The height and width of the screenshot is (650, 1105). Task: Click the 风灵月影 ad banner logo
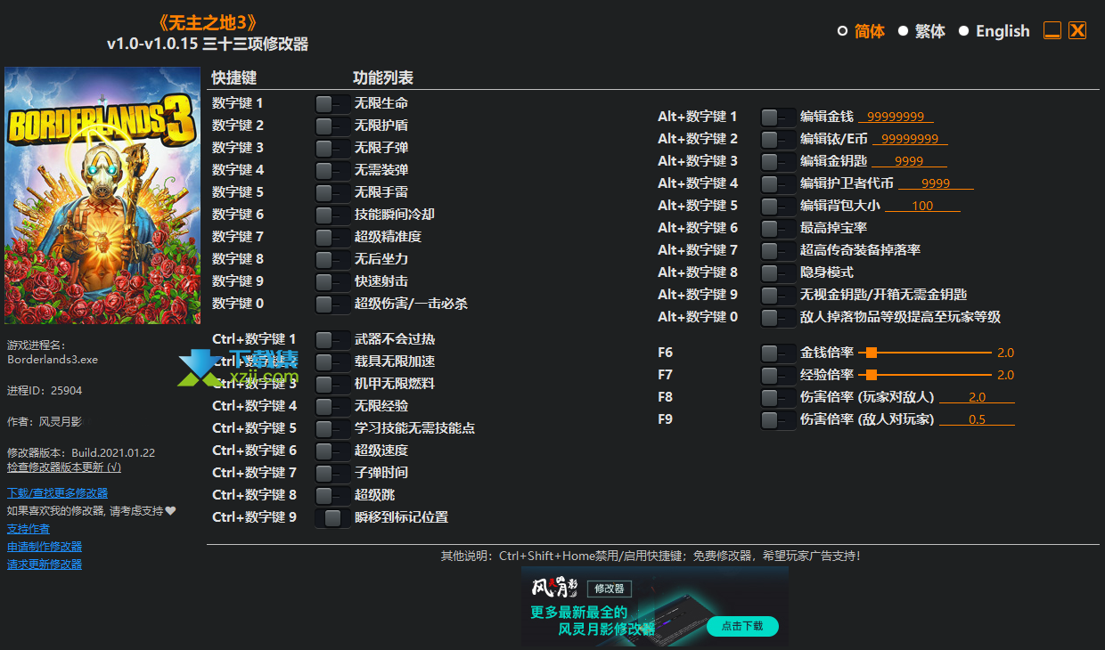point(554,588)
